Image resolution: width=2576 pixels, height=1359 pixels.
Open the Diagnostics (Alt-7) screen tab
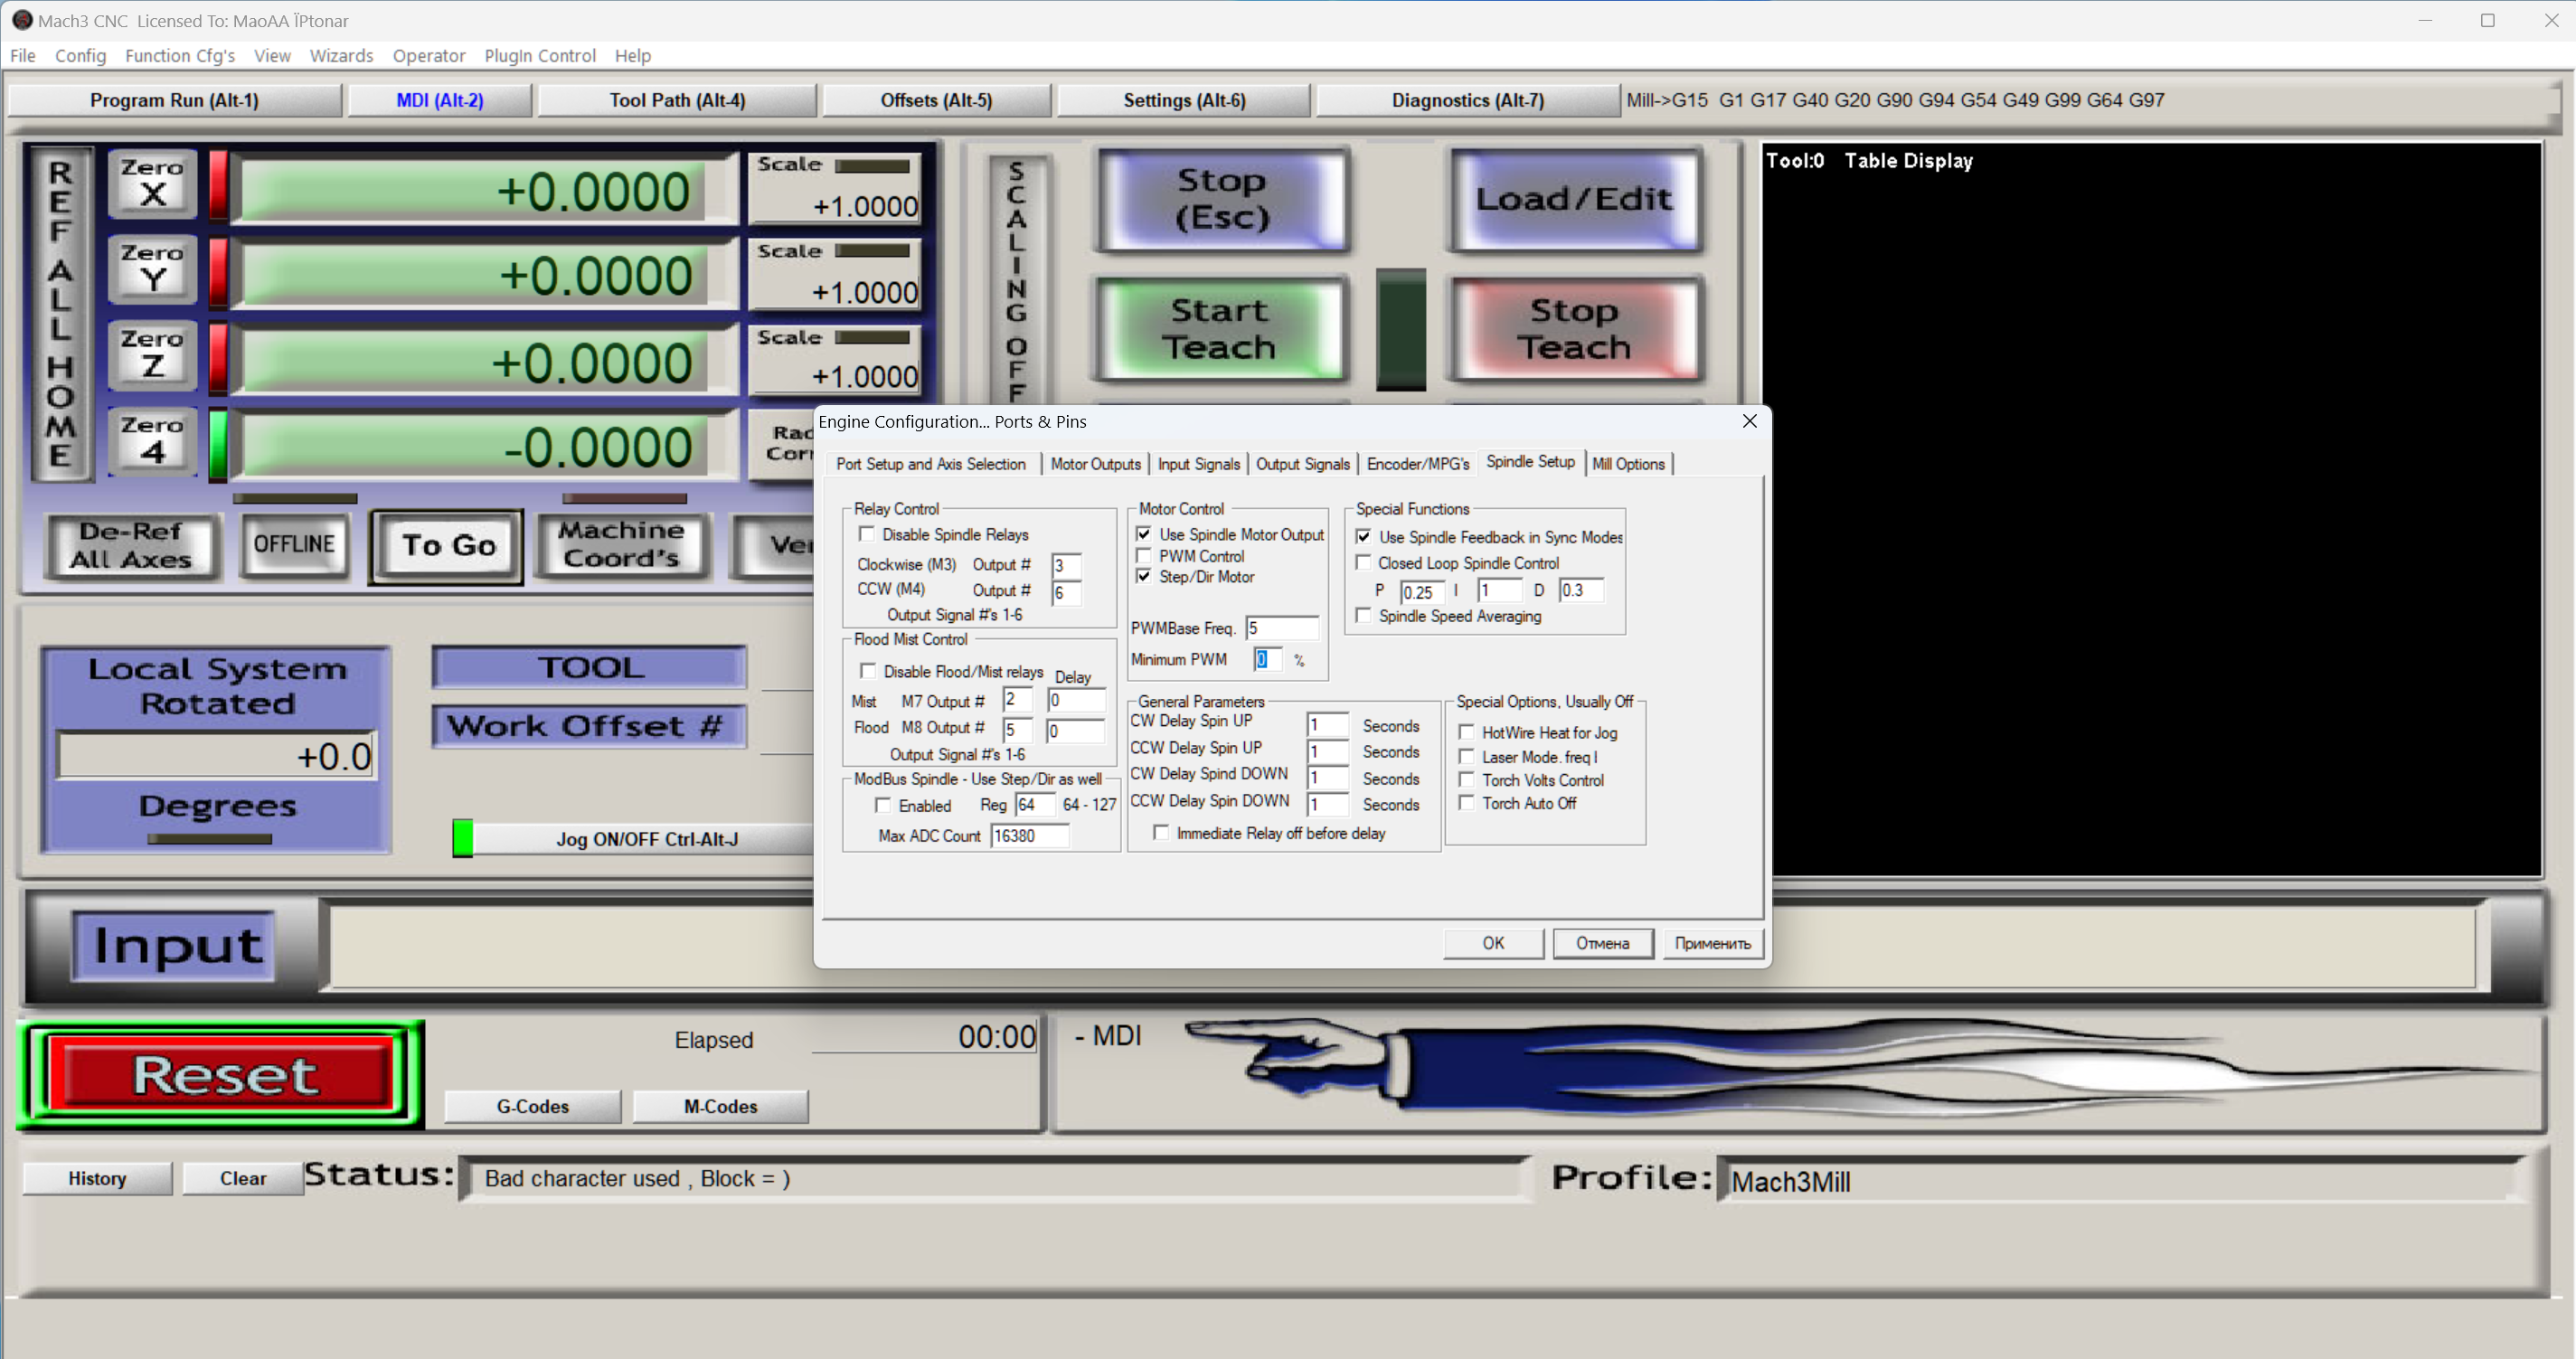[1467, 100]
